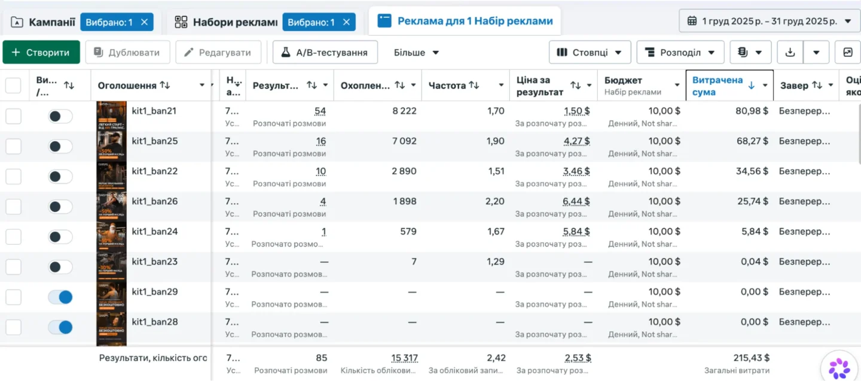Turn off the kit1_ban28 ad switch
This screenshot has height=381, width=861.
[60, 327]
